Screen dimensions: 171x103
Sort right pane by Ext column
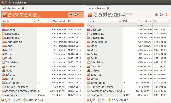tap(127, 21)
